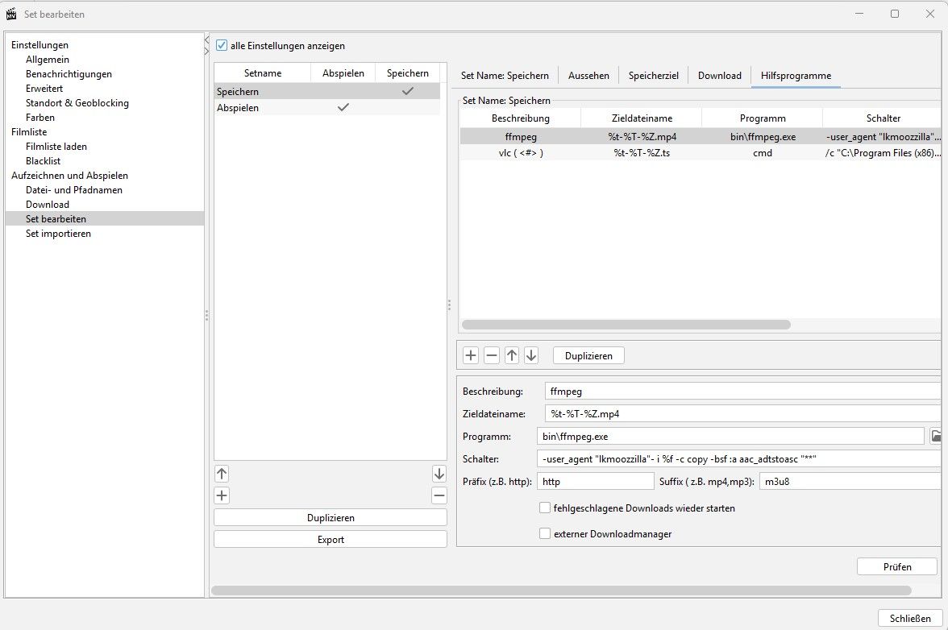
Task: Toggle 'alle Einstellungen anzeigen' checkbox
Action: click(221, 45)
